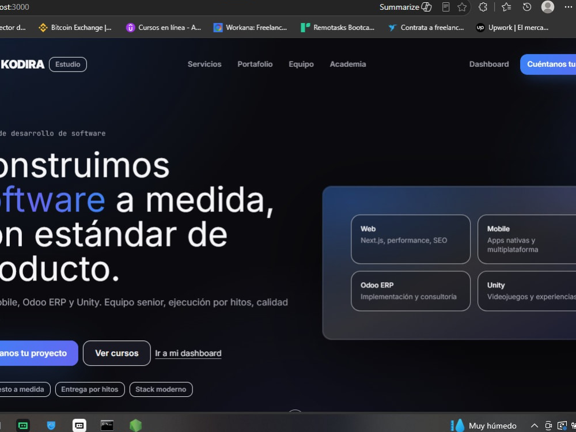Click the network monitor tray icon
576x432 pixels.
[x=562, y=426]
